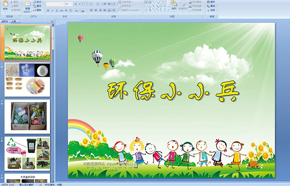Image resolution: width=290 pixels, height=186 pixels.
Task: Click the New Slide (新建幻灯片) icon
Action: 28,3
